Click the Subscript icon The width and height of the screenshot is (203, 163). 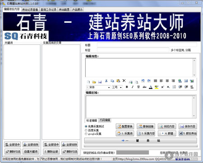(x=168, y=87)
